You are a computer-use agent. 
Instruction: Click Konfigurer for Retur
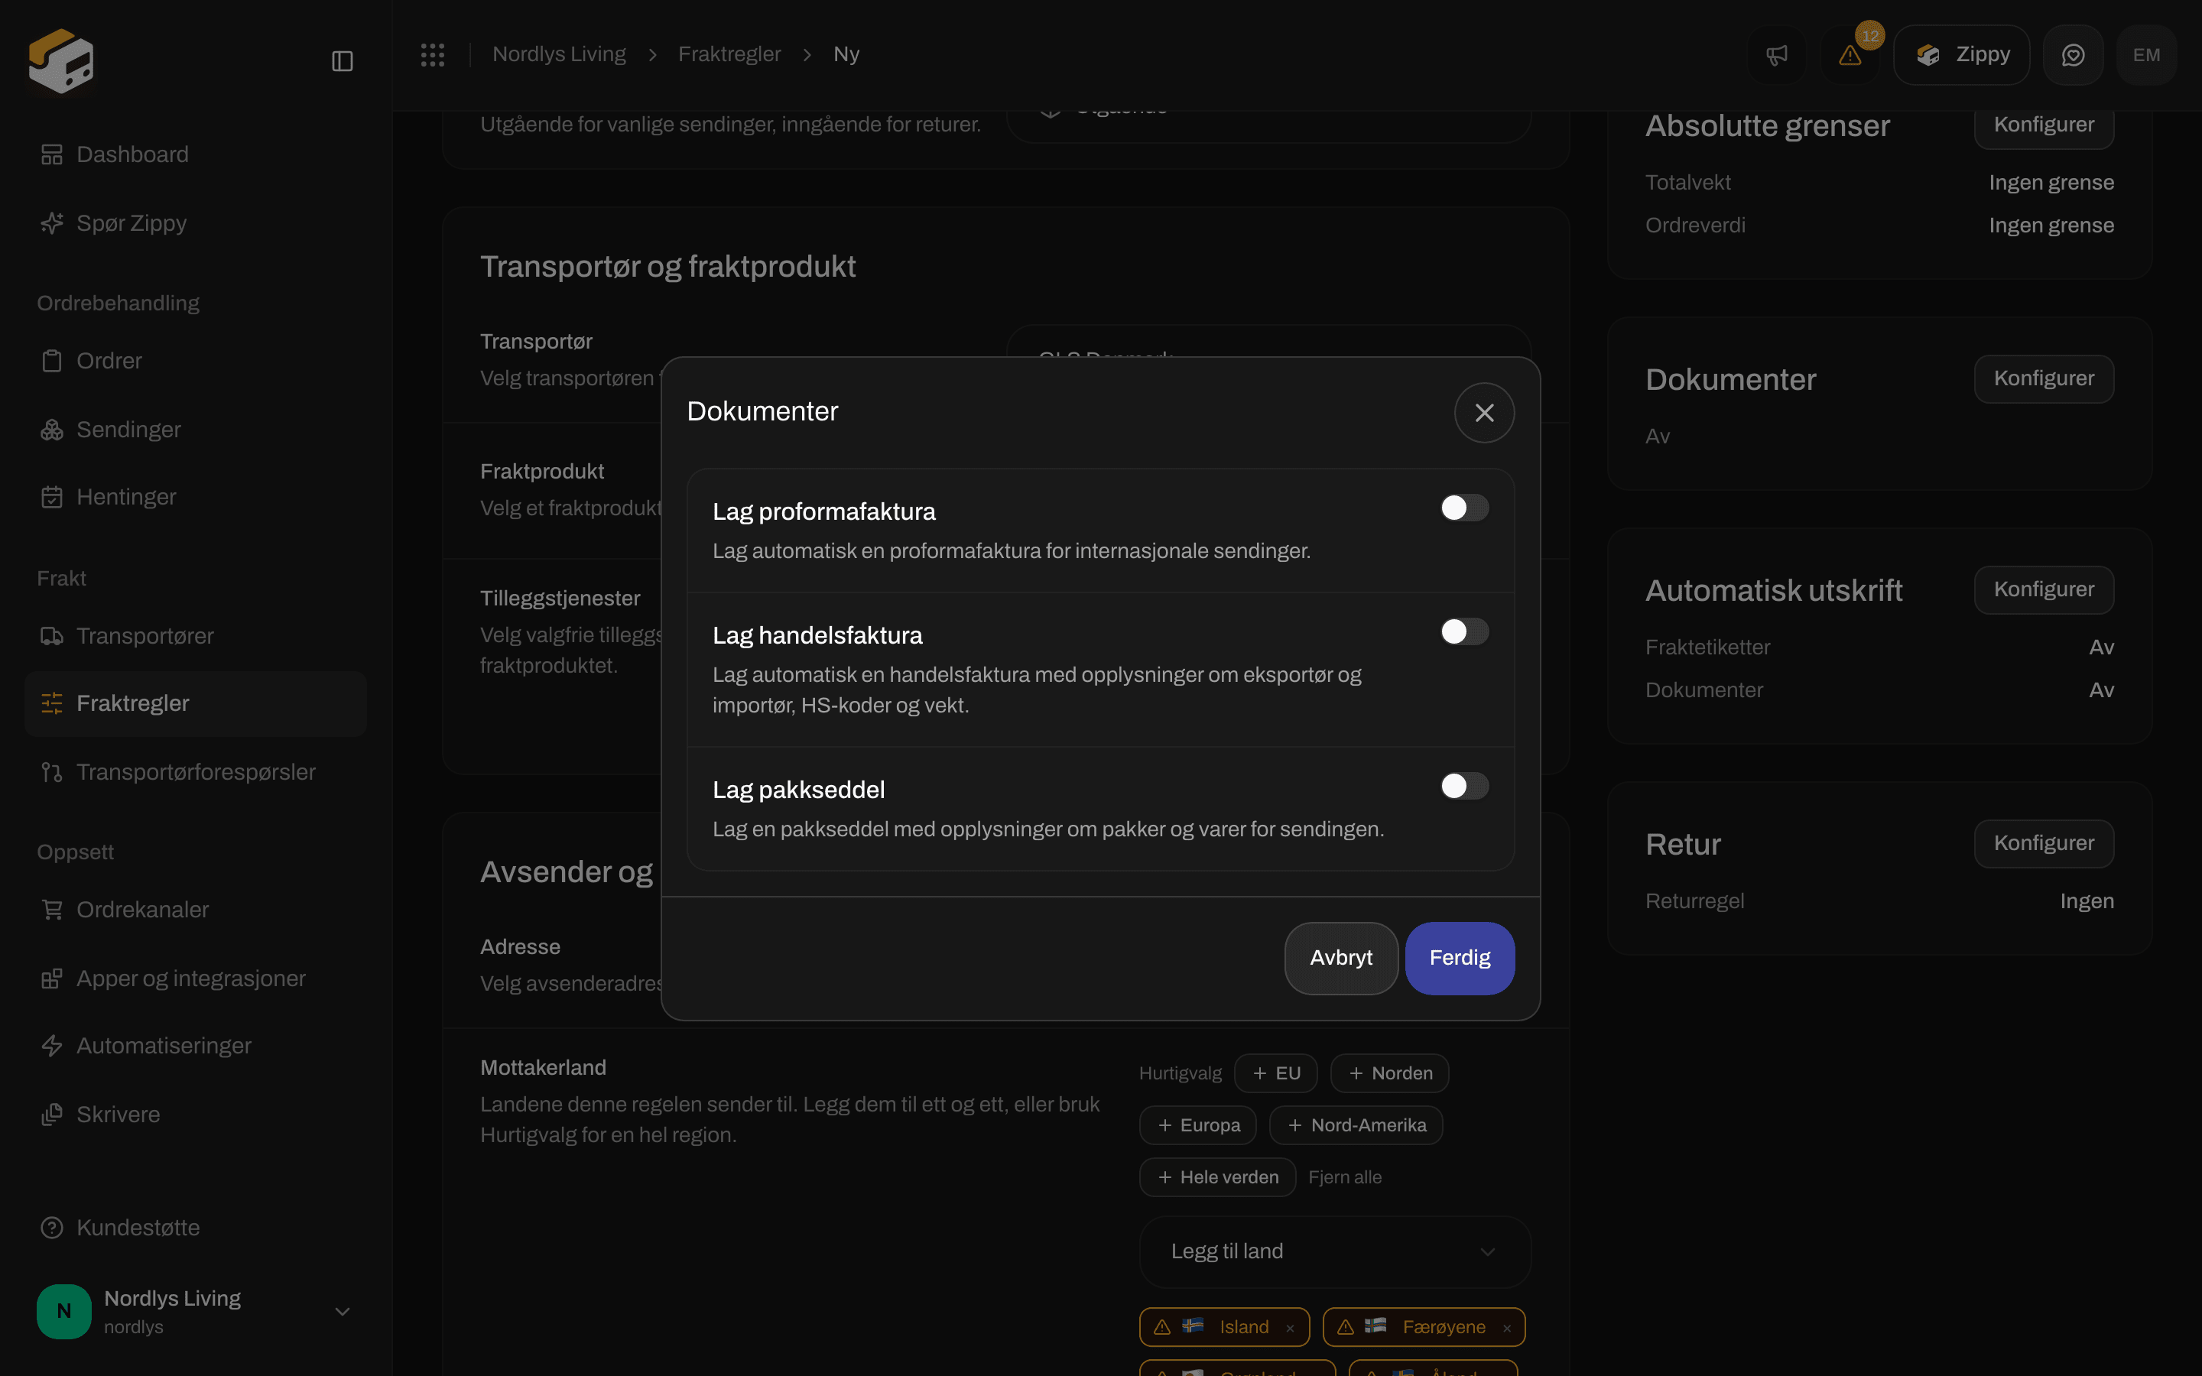[2044, 844]
